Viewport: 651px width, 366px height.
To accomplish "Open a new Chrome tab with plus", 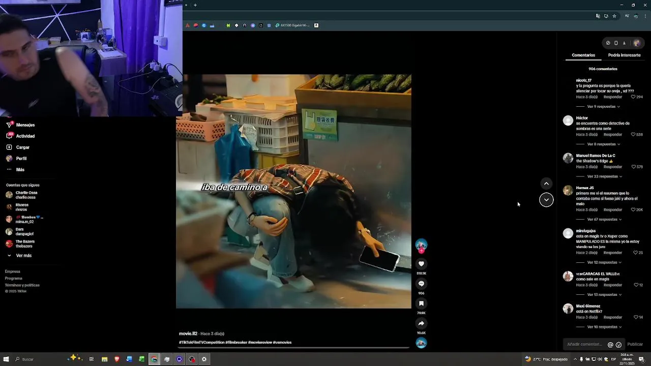I will point(195,5).
